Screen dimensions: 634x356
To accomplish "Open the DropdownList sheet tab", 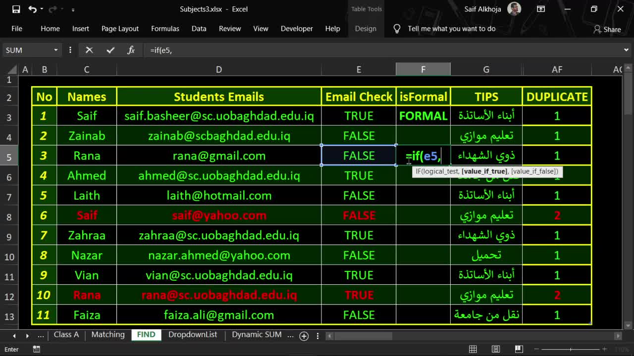I will (193, 335).
